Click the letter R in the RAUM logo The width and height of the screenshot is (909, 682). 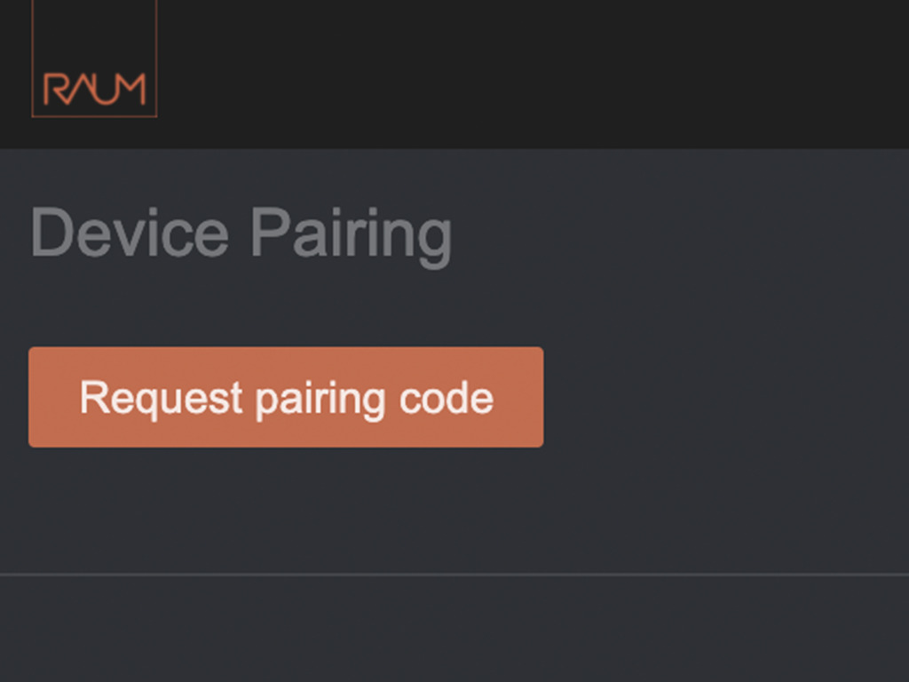pos(57,90)
